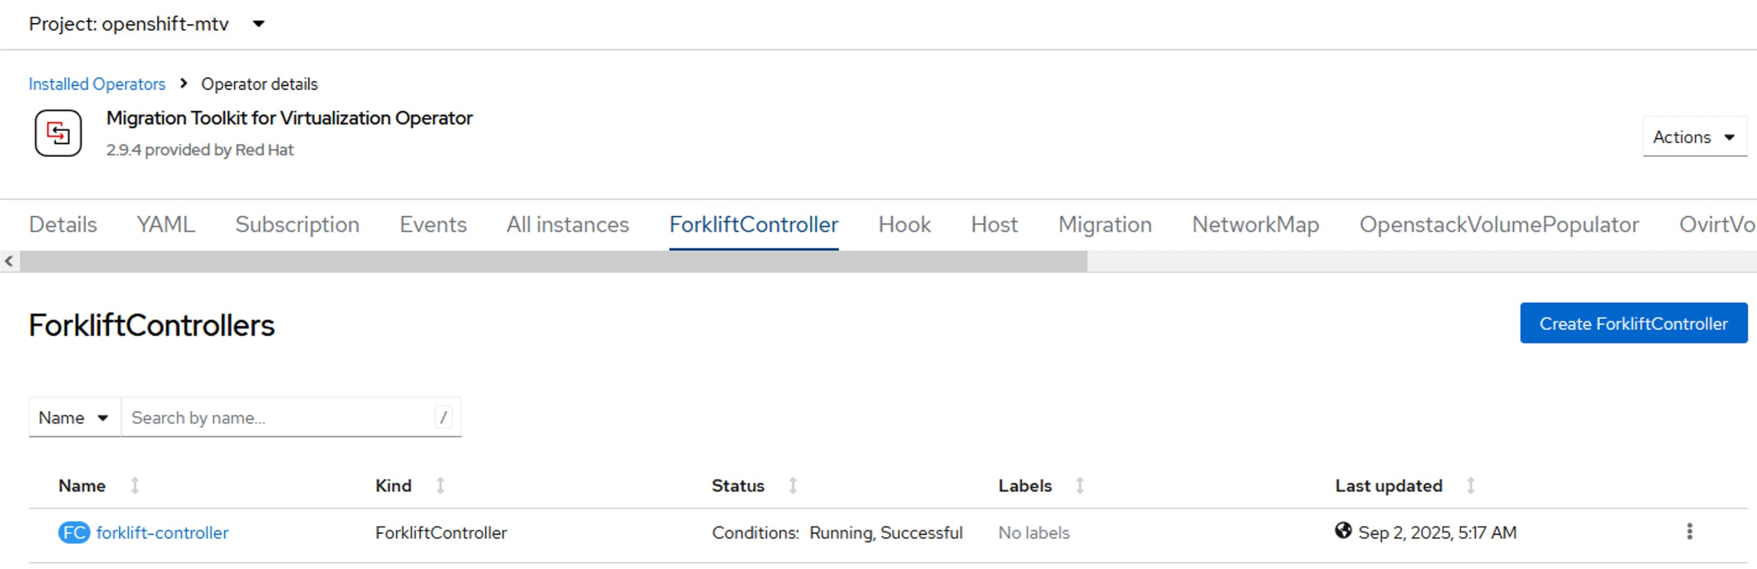Switch to the YAML tab
This screenshot has height=569, width=1757.
coord(166,225)
